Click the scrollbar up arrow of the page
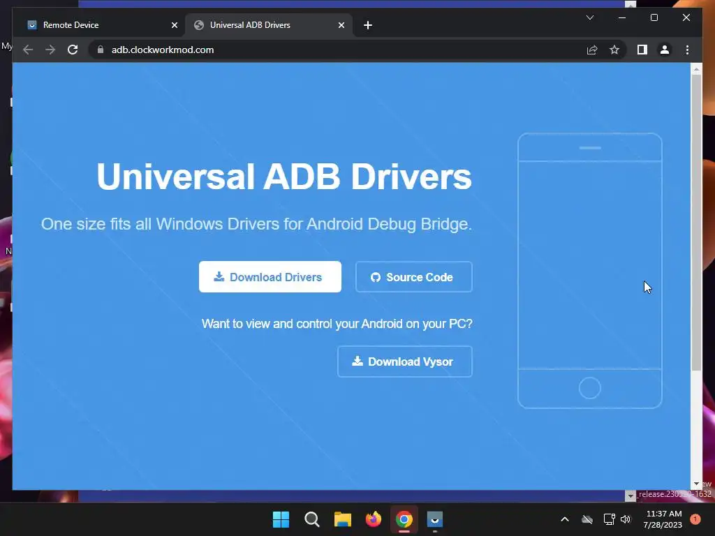This screenshot has width=715, height=536. point(696,69)
